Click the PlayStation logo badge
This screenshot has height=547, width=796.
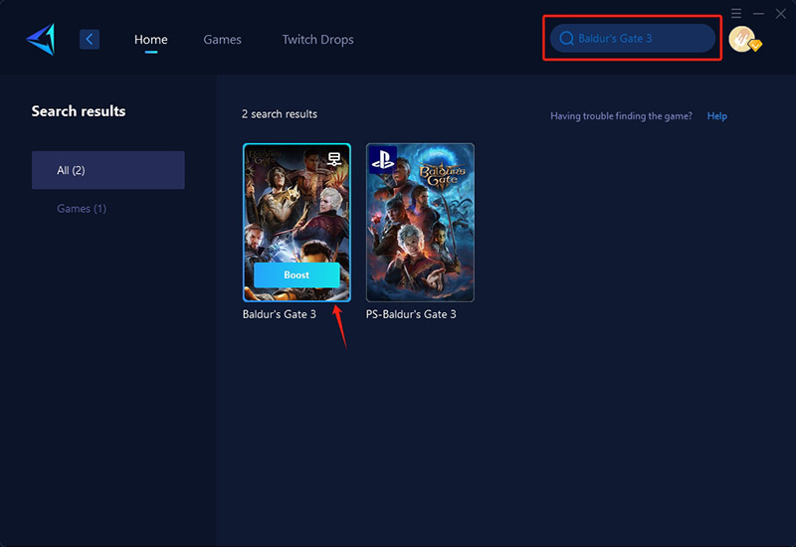pyautogui.click(x=383, y=159)
